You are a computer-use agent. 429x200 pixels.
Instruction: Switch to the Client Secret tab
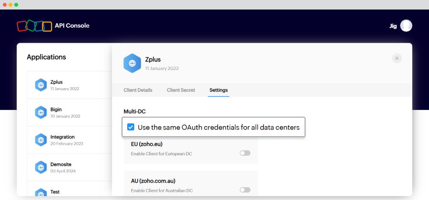[181, 90]
